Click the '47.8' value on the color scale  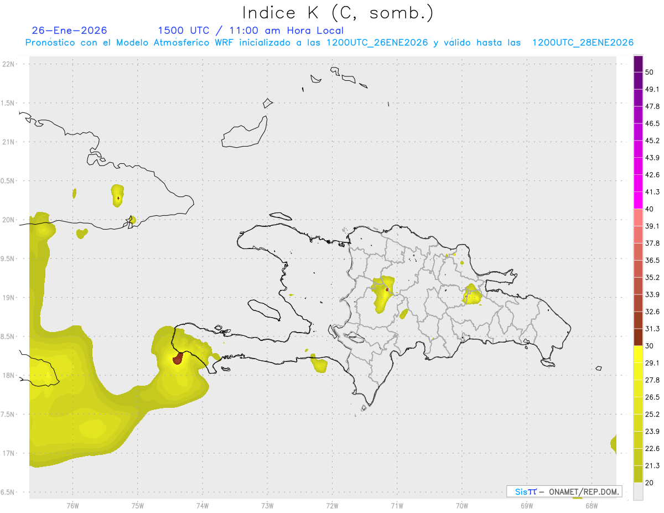[652, 106]
